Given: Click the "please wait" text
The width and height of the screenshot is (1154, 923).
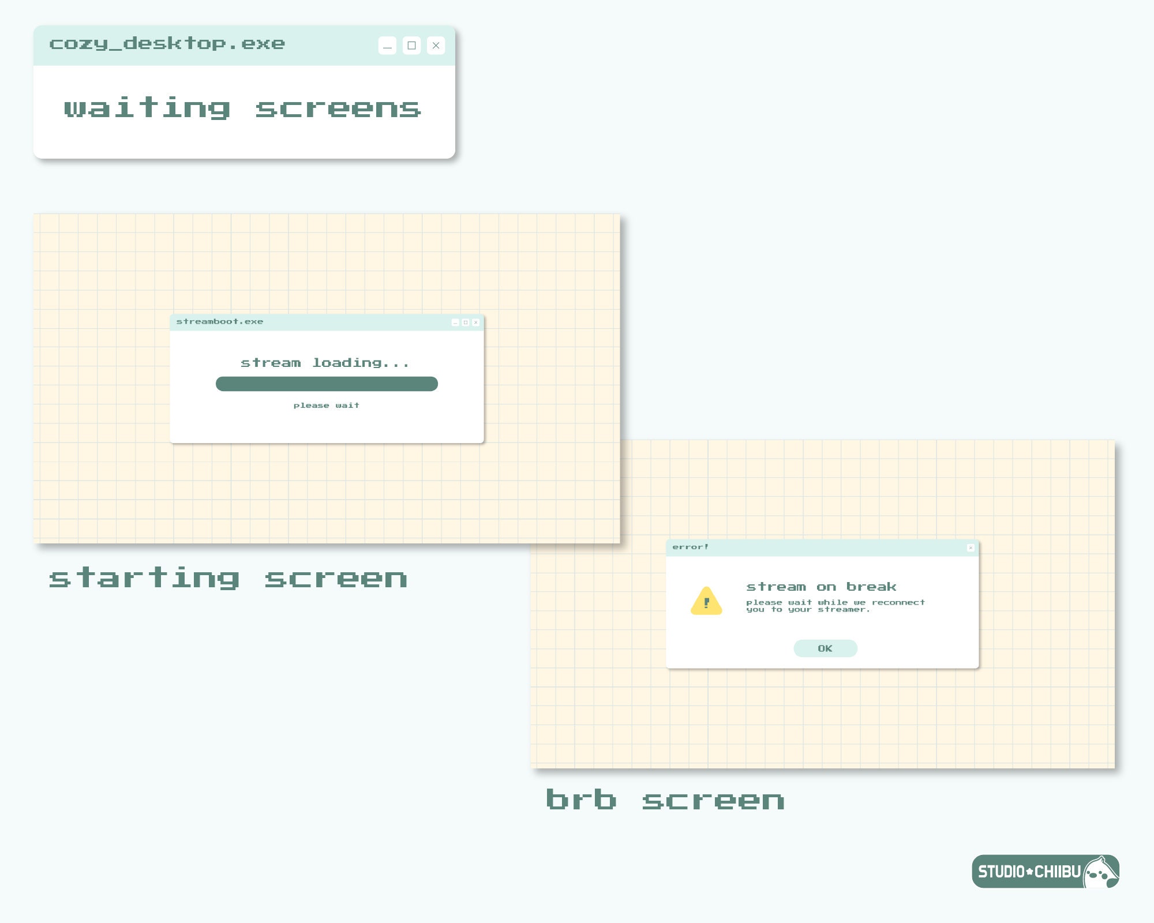Looking at the screenshot, I should [327, 406].
